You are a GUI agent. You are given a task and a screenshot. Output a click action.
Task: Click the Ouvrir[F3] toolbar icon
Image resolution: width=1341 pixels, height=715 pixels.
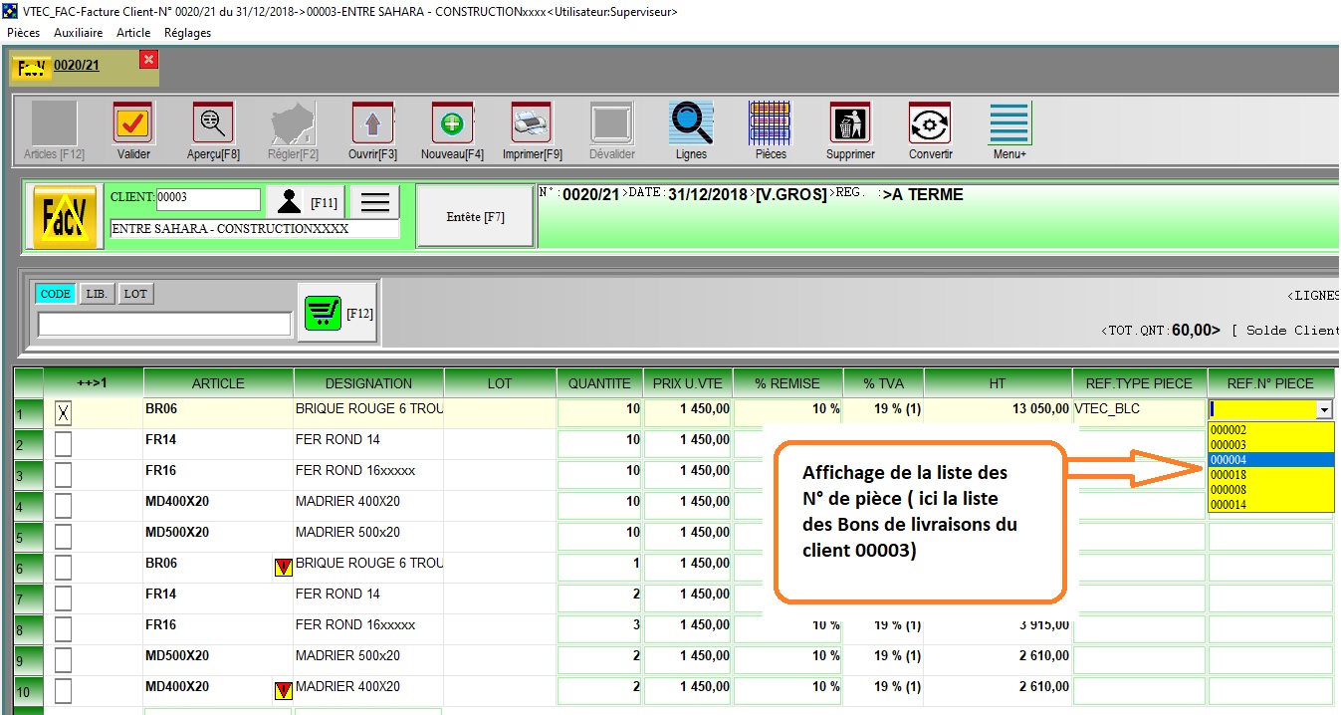click(372, 123)
